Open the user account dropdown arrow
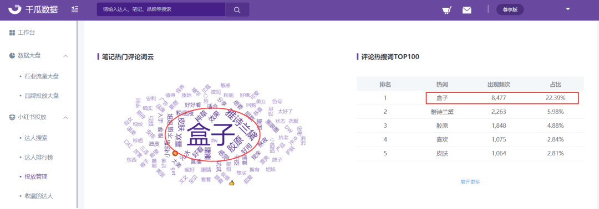Screen dimensions: 599x209 click(x=568, y=9)
